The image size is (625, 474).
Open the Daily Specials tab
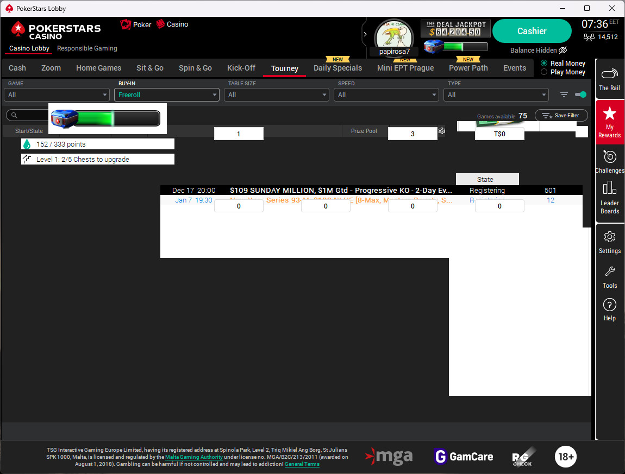tap(337, 68)
